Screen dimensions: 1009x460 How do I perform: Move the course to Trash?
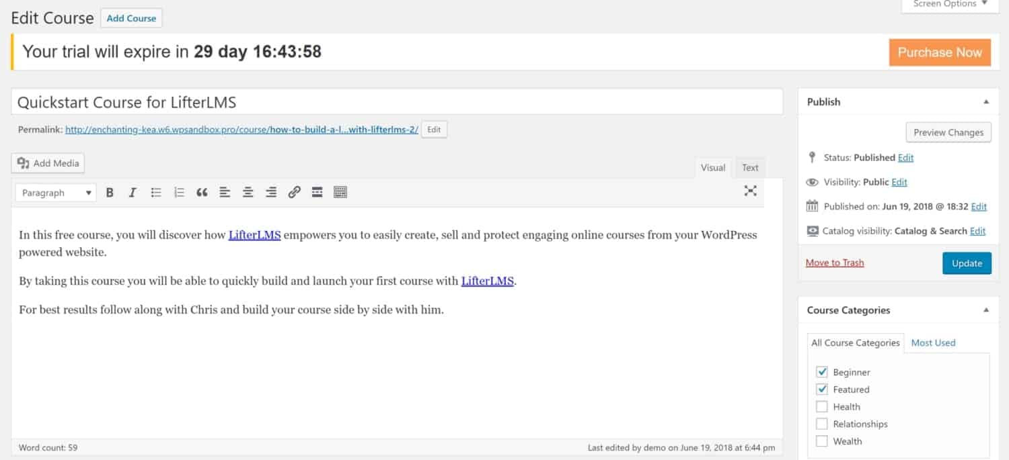[835, 263]
